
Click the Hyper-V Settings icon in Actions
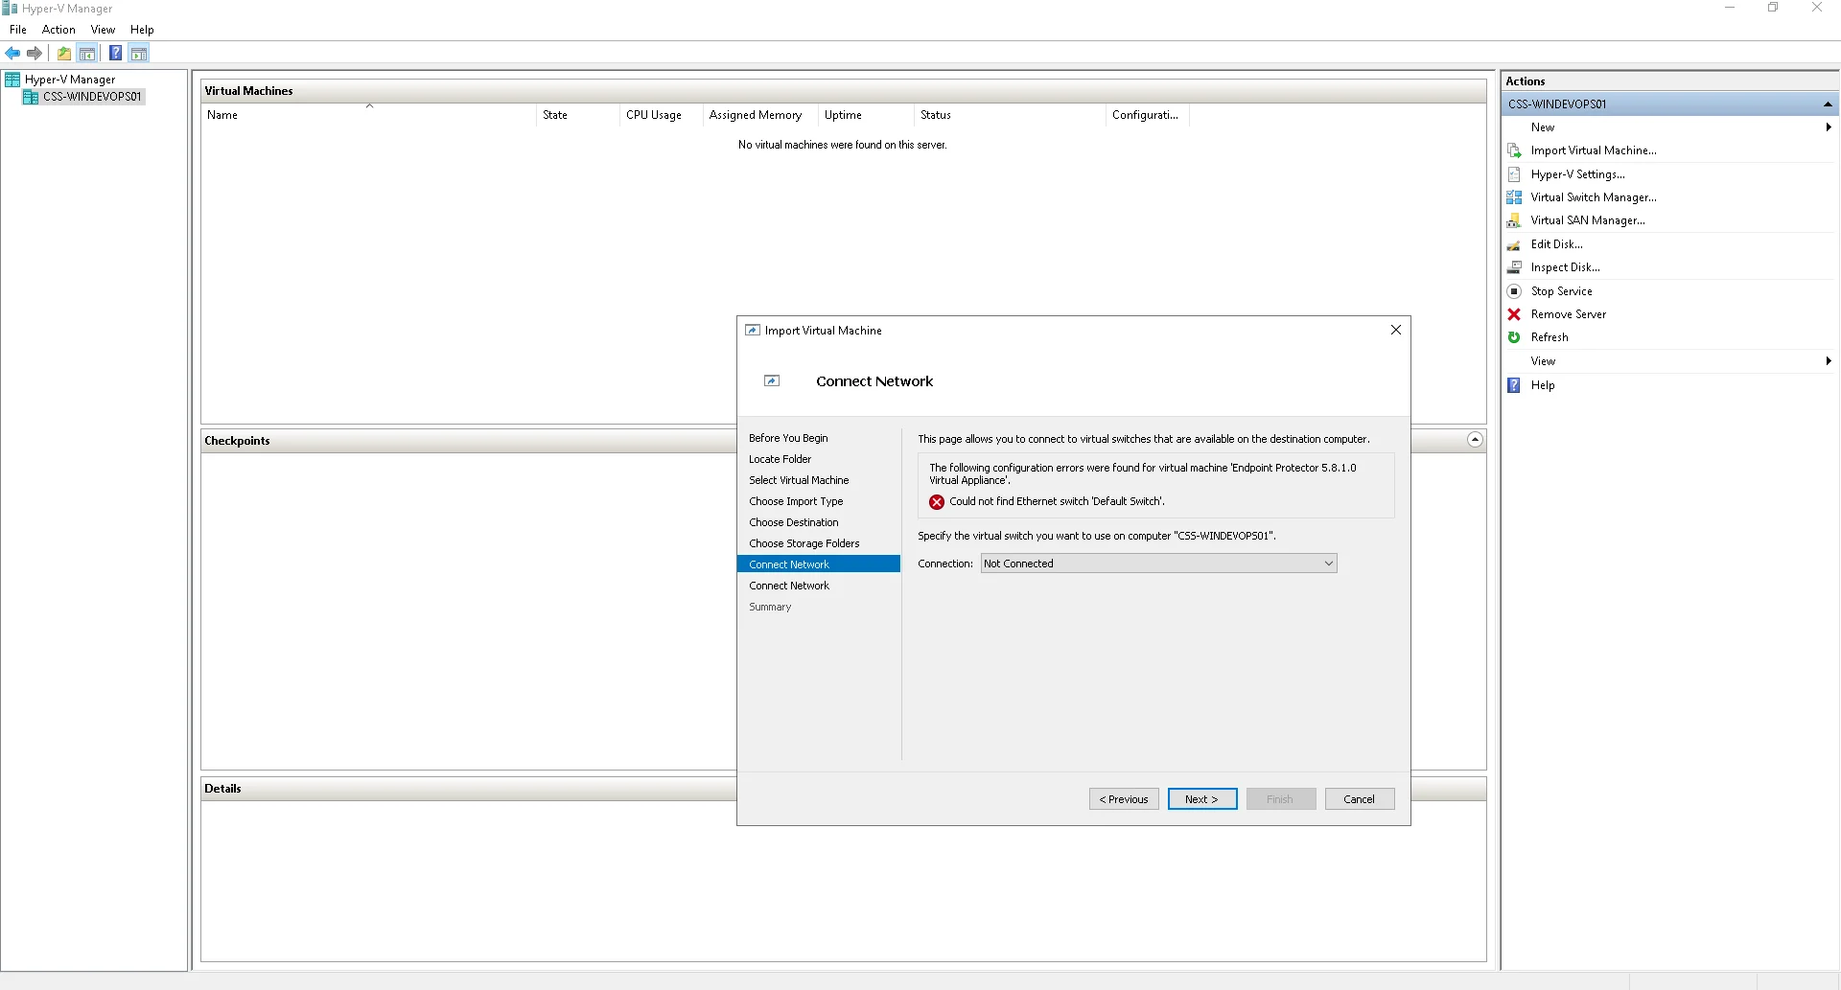(x=1514, y=174)
